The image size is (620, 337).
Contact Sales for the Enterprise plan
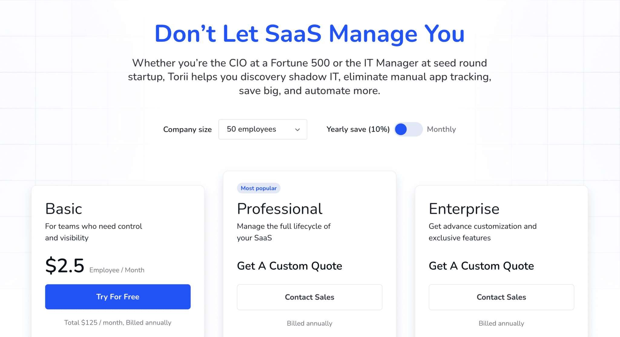pos(501,297)
